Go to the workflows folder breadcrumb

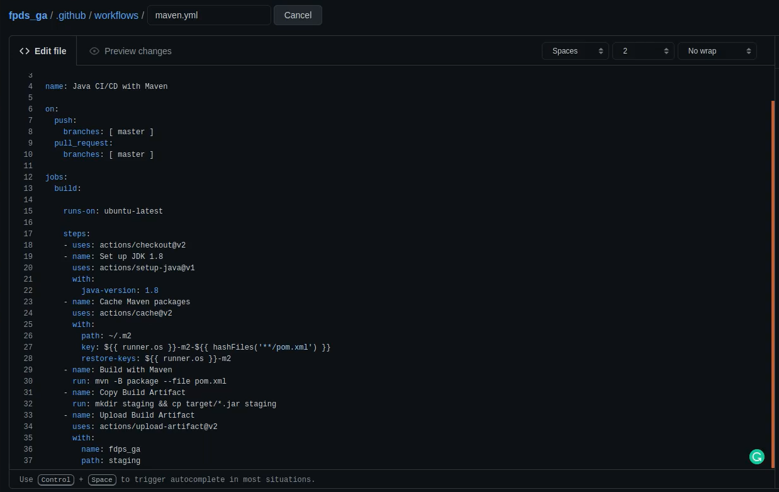(116, 15)
